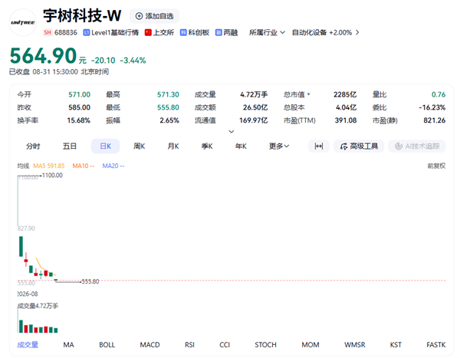Image resolution: width=460 pixels, height=358 pixels.
Task: Click the 上交所 exchange tag
Action: tap(159, 32)
